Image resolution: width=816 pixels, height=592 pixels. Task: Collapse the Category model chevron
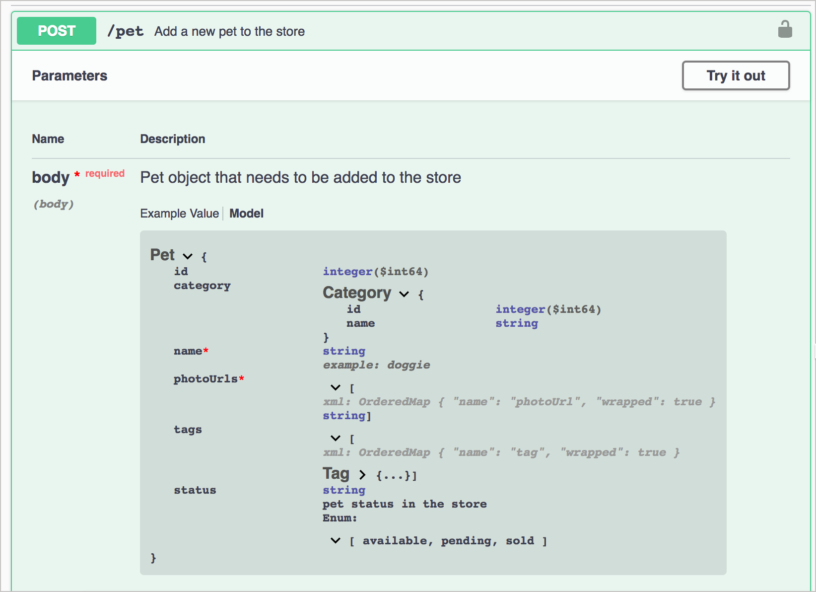[404, 294]
